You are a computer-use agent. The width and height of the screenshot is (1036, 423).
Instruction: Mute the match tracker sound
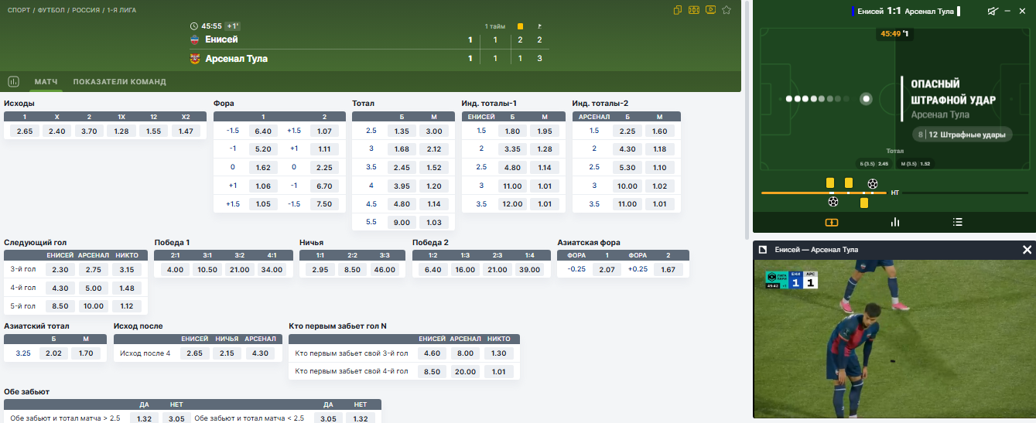pyautogui.click(x=993, y=11)
